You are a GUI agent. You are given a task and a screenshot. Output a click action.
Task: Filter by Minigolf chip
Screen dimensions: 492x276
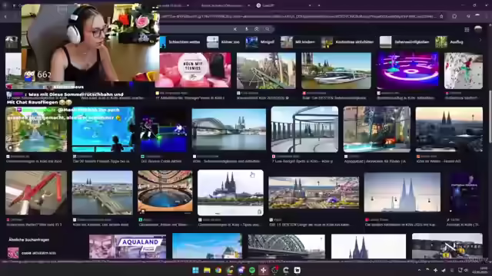click(260, 42)
